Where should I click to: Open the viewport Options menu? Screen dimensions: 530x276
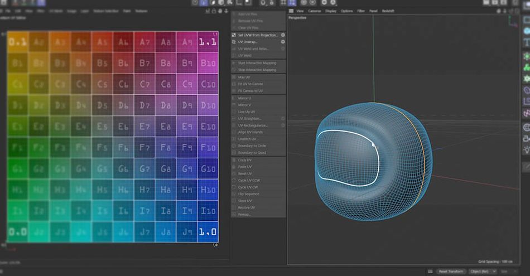point(347,11)
